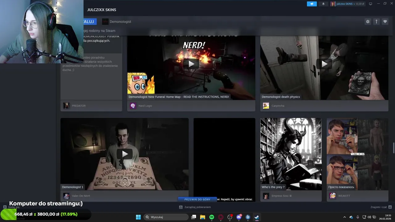Open author WEAKITT profile
395x222 pixels.
tap(344, 196)
